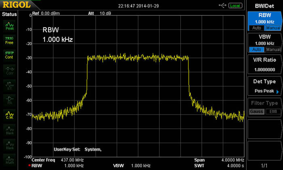This screenshot has height=170, width=283.
Task: Click the 1/1 menu page indicator
Action: click(x=264, y=166)
